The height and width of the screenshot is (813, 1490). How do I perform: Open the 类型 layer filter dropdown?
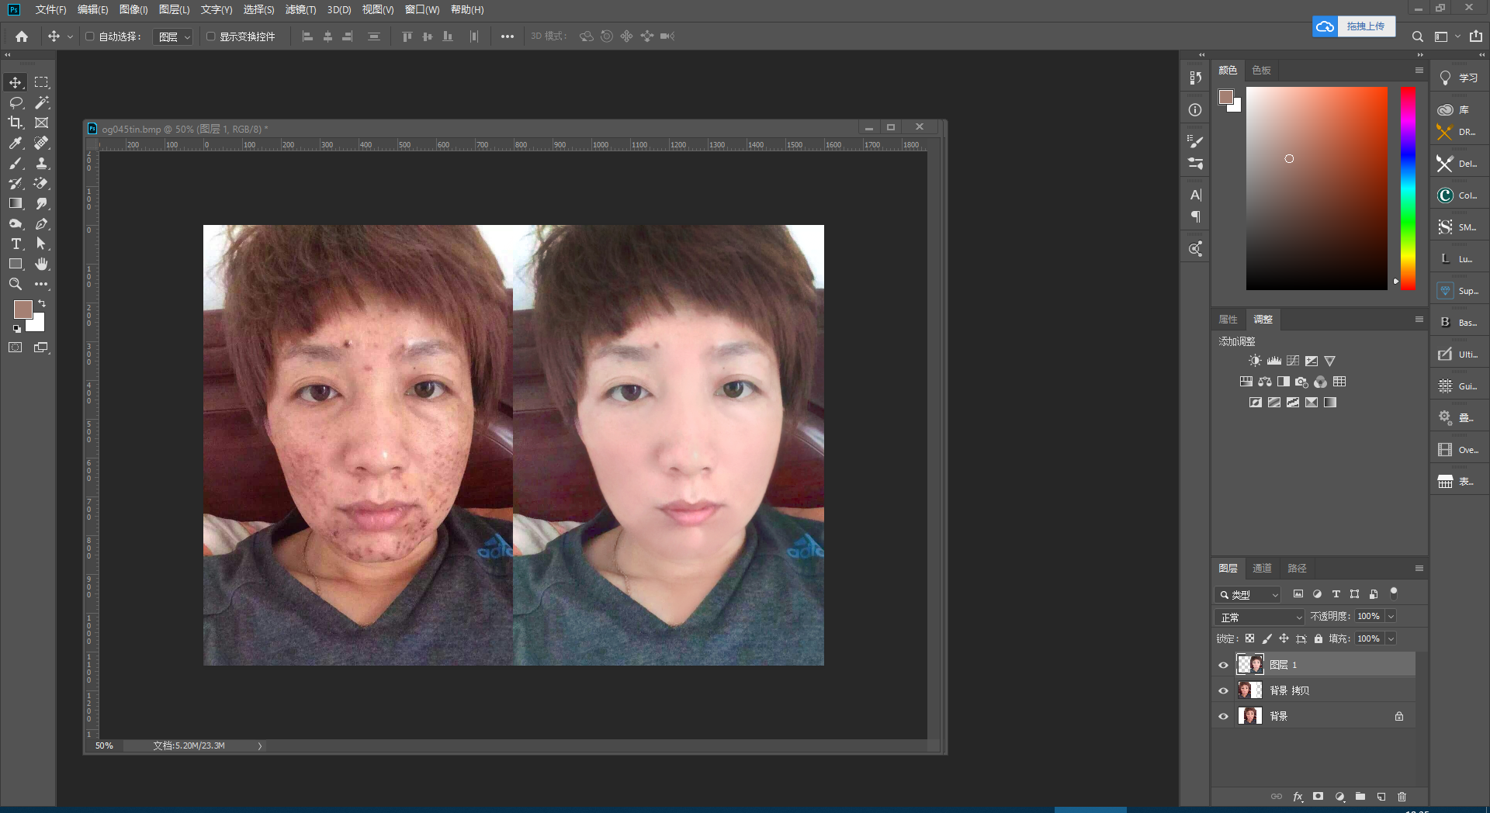[1248, 594]
